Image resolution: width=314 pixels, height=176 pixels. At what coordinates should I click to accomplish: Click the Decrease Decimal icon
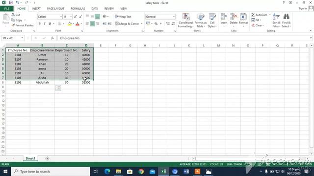click(x=173, y=24)
